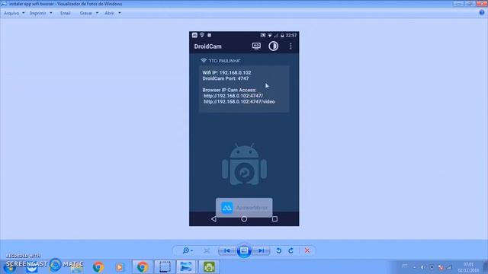Screen dimensions: 488x274
Task: Open DroidCam three-dot overflow menu
Action: coord(291,46)
